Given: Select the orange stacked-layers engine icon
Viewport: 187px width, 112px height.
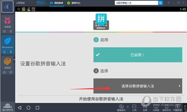Looking at the screenshot, I should [x=7, y=61].
